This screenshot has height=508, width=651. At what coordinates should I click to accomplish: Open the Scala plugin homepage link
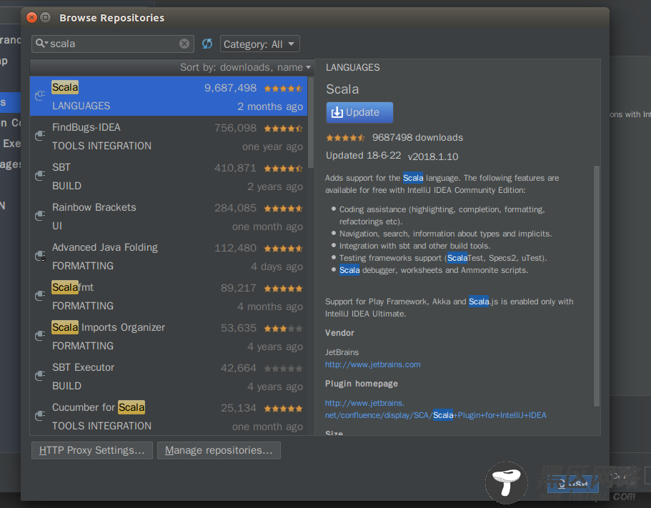435,409
